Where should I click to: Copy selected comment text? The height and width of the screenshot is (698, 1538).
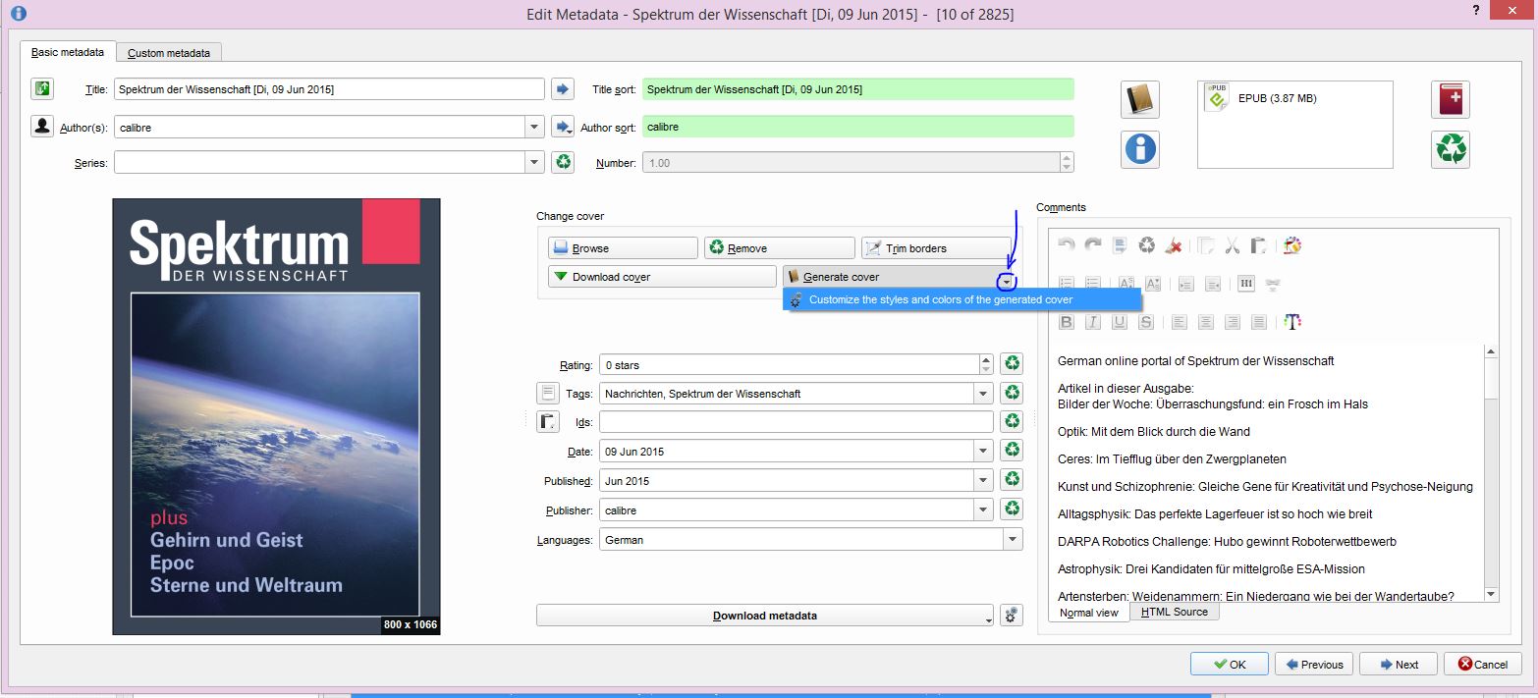[1206, 245]
